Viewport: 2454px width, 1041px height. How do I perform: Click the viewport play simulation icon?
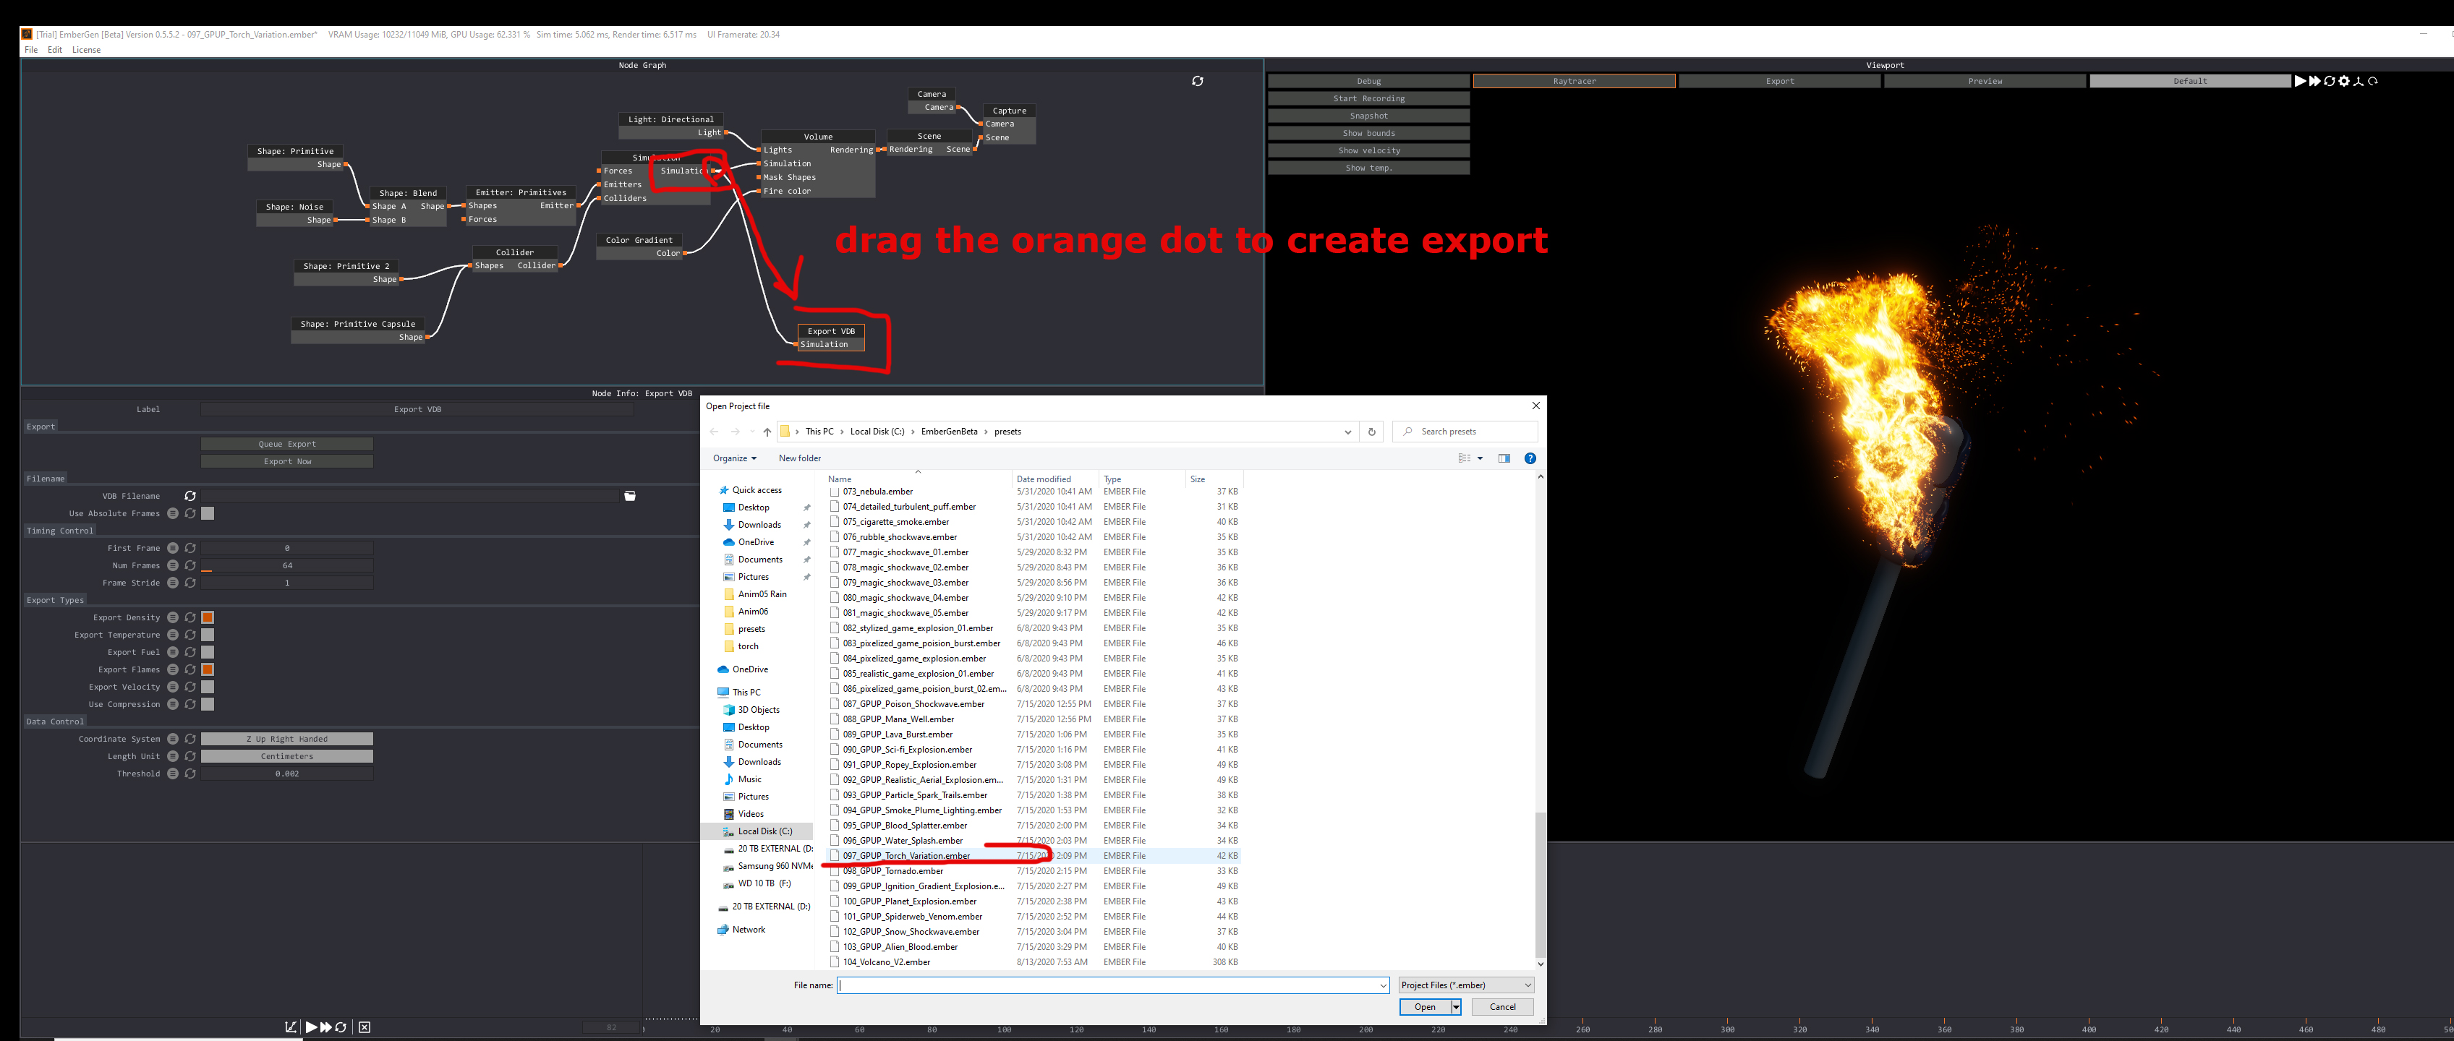tap(2300, 81)
